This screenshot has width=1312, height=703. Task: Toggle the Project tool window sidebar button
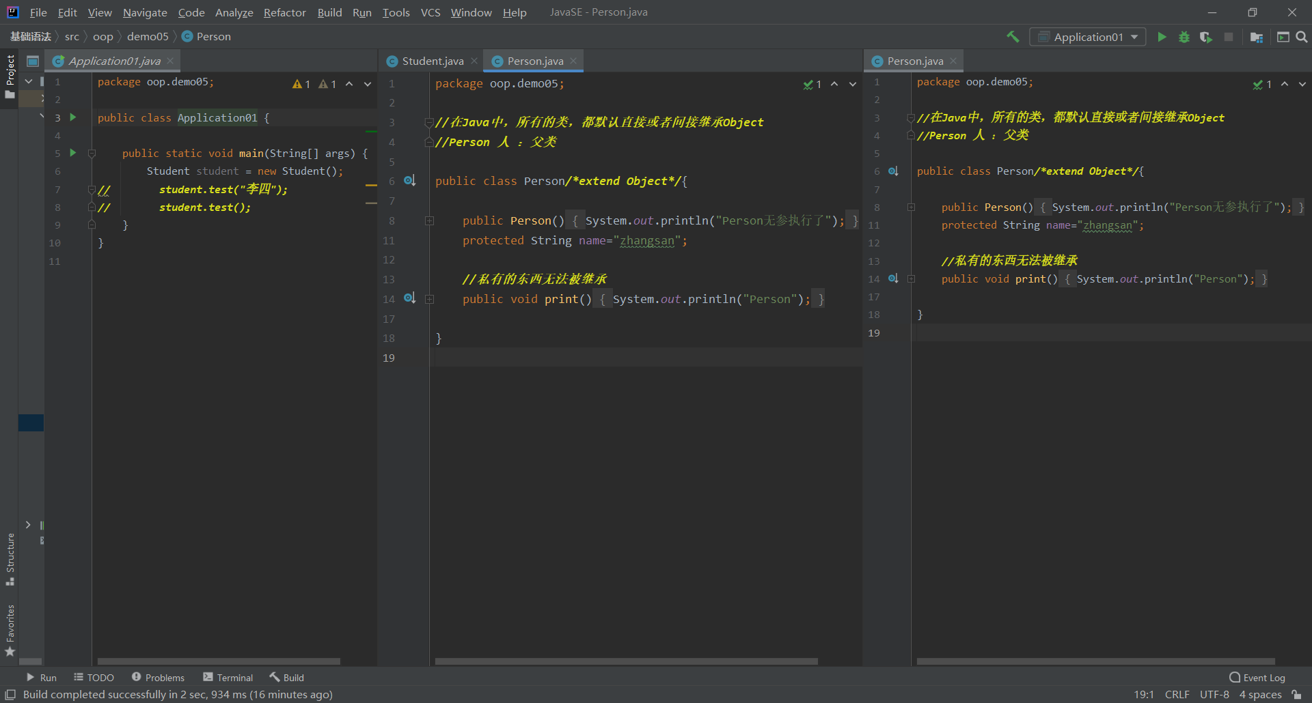[x=10, y=75]
